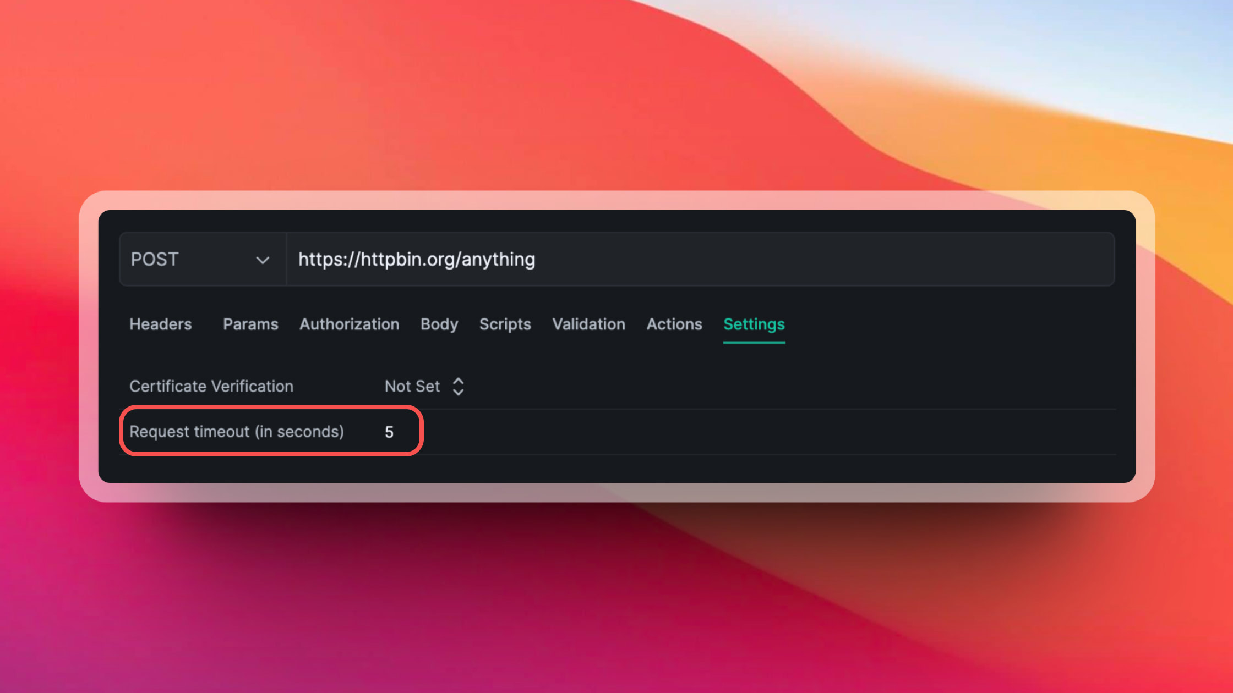1233x693 pixels.
Task: Click the POST method selector
Action: 201,258
